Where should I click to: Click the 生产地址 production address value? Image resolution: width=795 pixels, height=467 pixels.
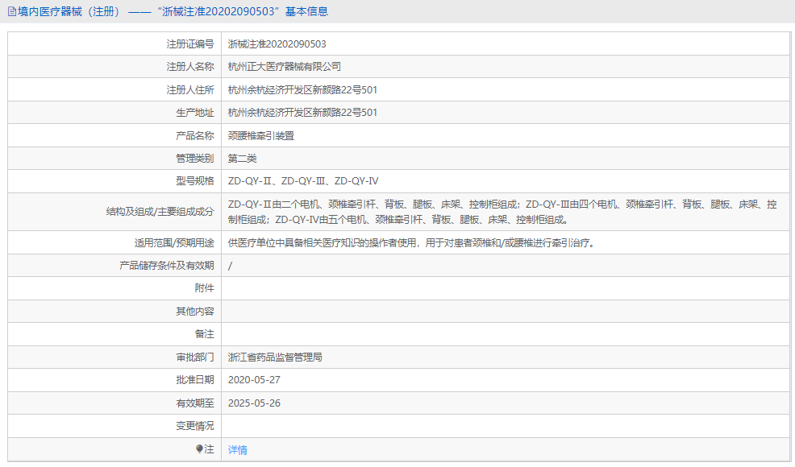(302, 112)
